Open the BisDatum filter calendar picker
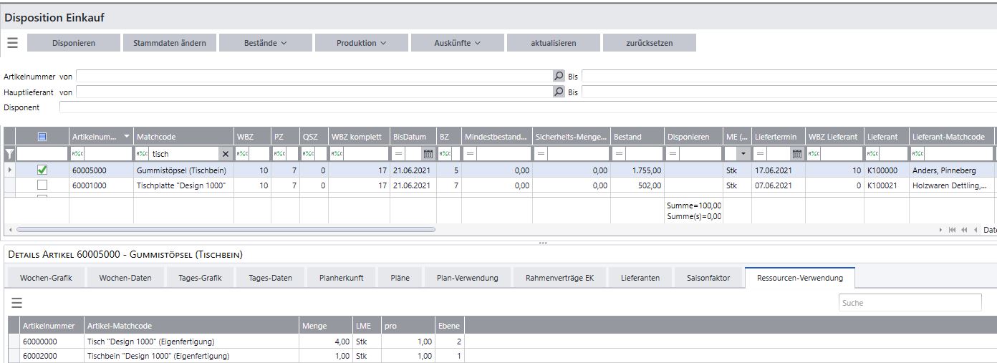This screenshot has width=997, height=363. tap(428, 154)
